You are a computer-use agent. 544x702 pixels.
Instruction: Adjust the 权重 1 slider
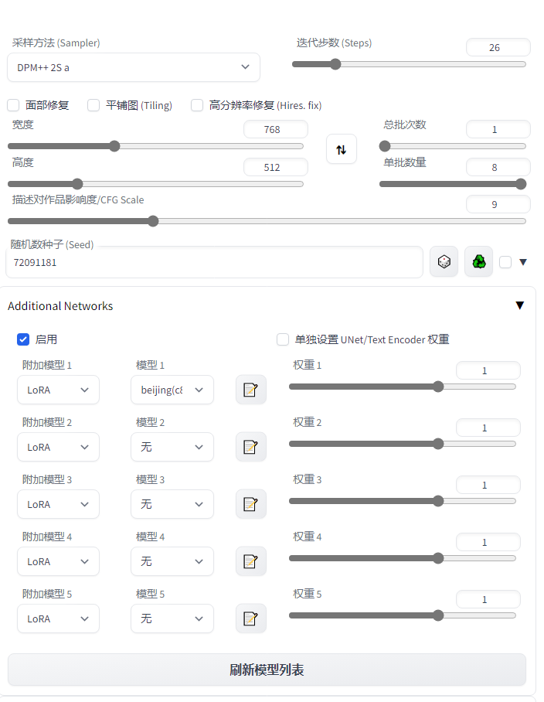(x=403, y=387)
